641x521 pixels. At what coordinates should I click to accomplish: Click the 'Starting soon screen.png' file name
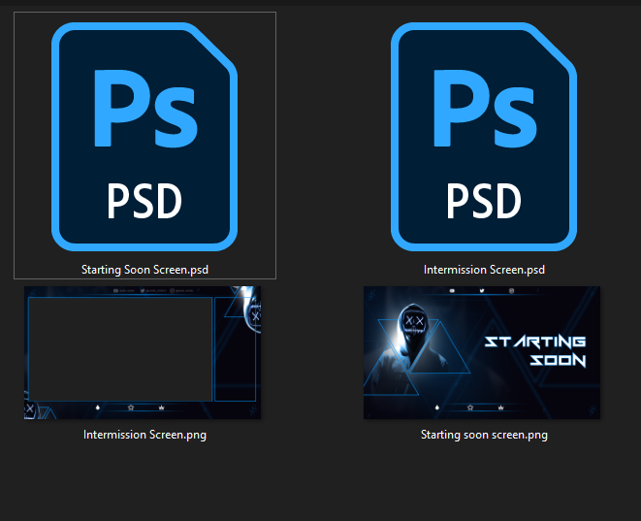click(484, 435)
